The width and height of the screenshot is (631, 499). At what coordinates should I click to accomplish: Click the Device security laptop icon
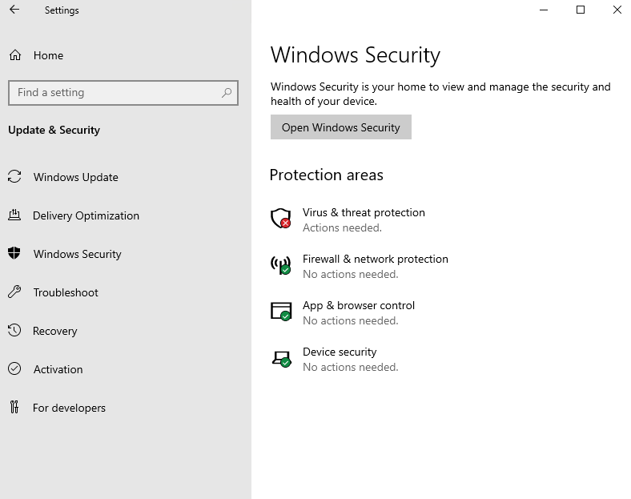pos(280,357)
